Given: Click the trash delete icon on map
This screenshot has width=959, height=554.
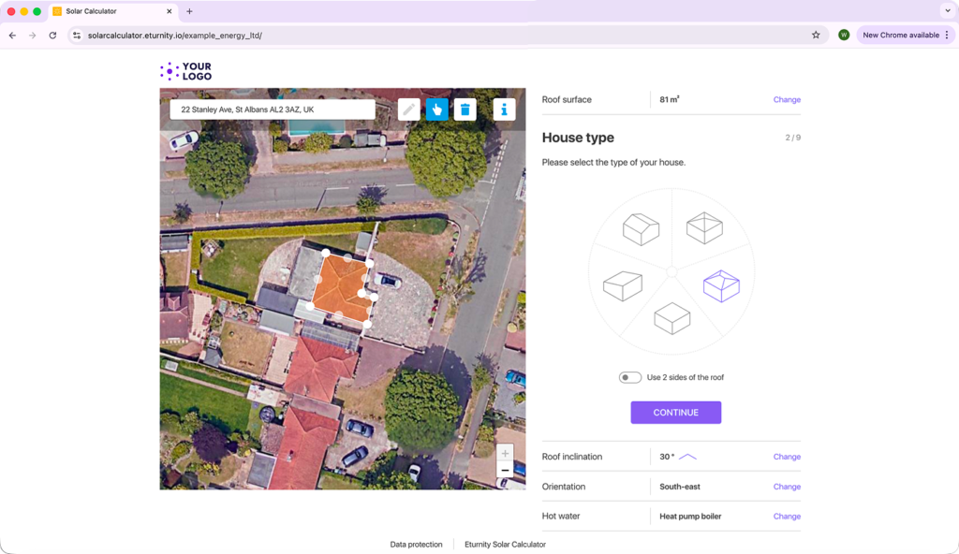Looking at the screenshot, I should pos(465,109).
